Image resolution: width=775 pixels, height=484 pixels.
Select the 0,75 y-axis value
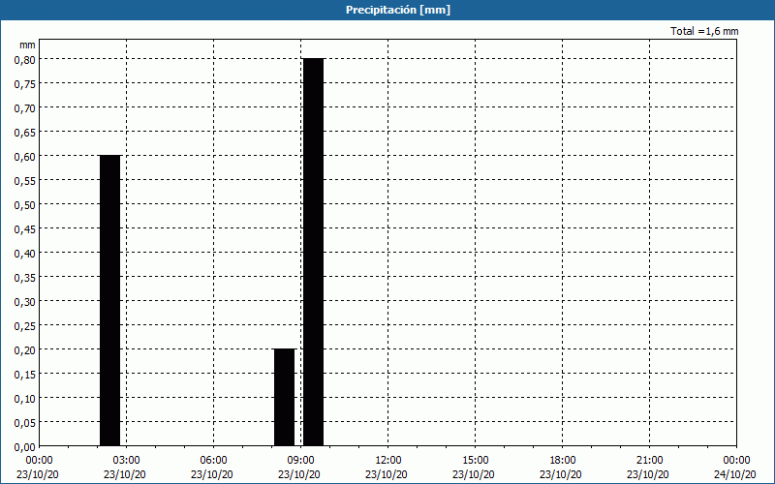pyautogui.click(x=25, y=84)
